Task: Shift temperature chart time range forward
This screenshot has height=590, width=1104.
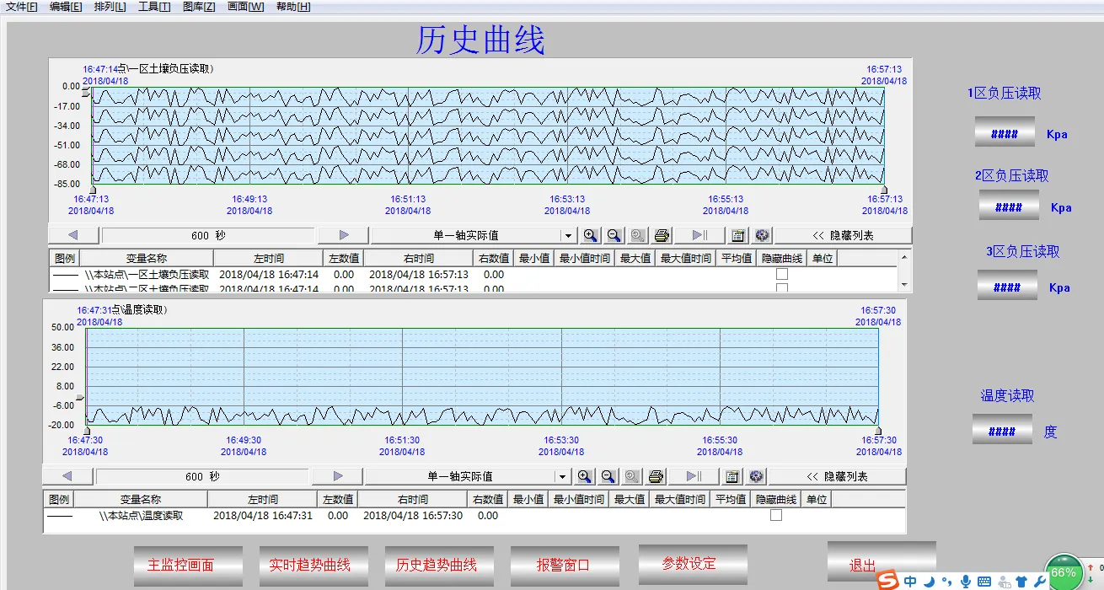Action: pyautogui.click(x=338, y=476)
